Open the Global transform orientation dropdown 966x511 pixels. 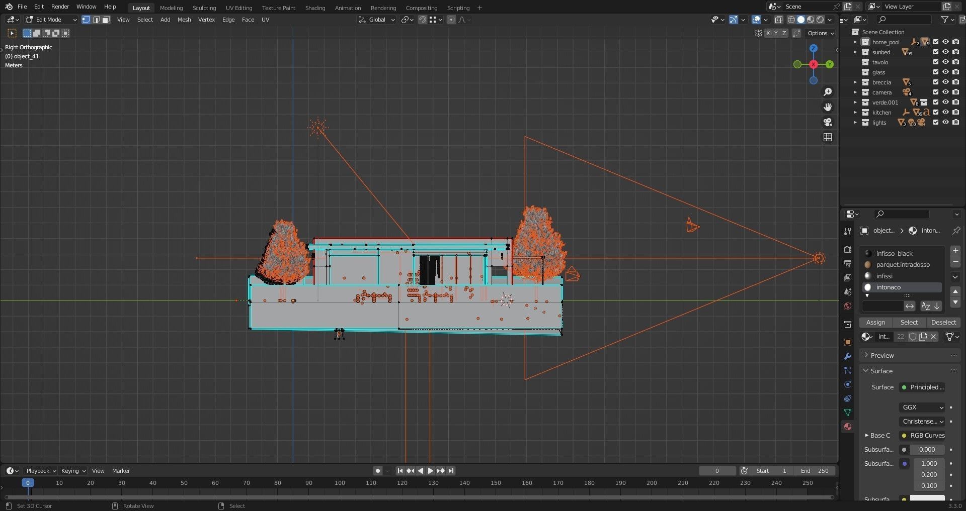(x=376, y=20)
